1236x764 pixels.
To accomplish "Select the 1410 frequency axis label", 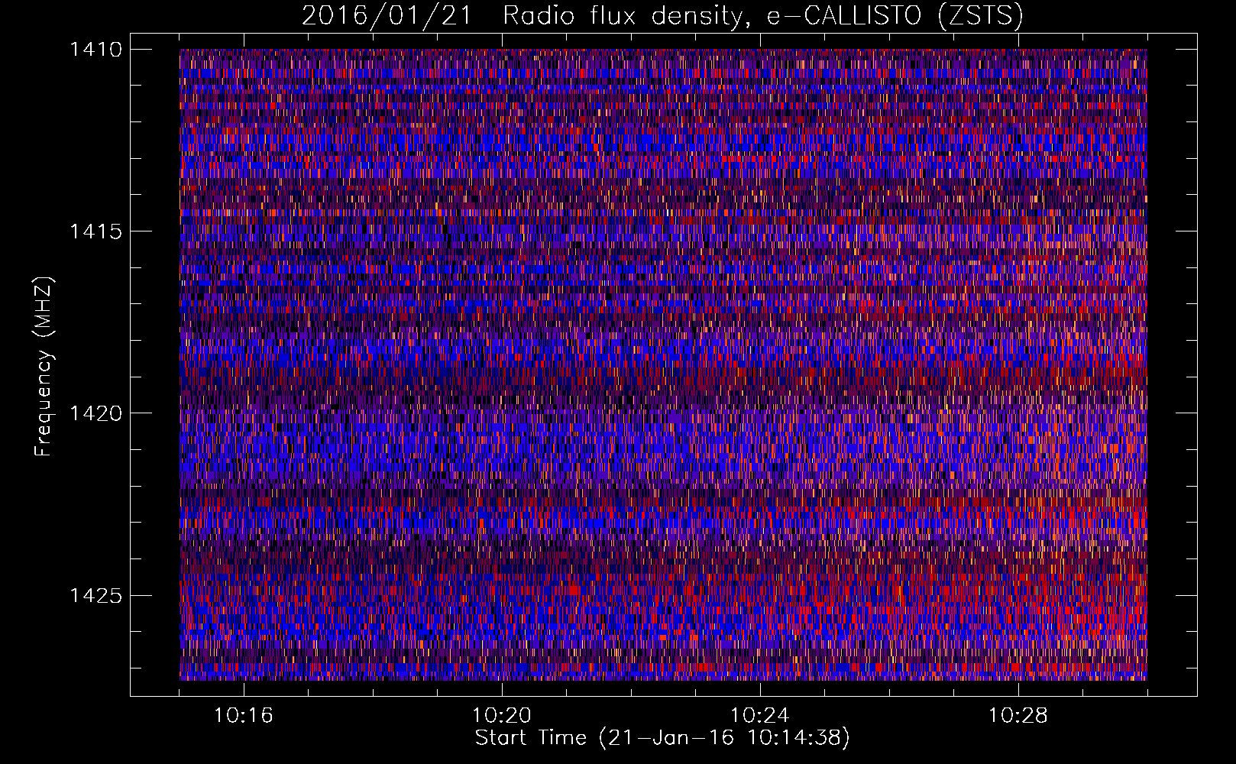I will 96,50.
